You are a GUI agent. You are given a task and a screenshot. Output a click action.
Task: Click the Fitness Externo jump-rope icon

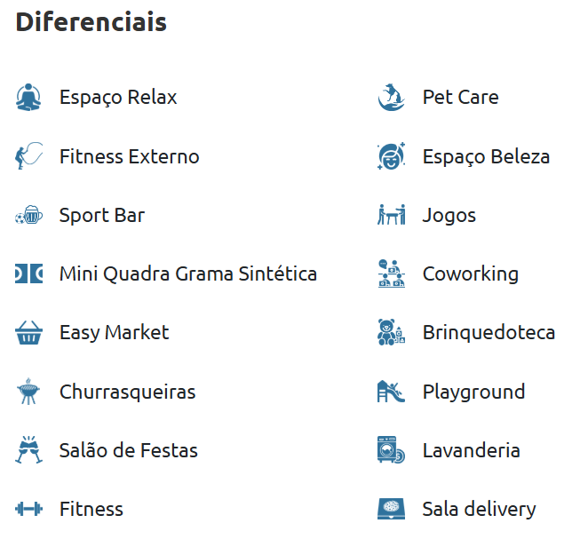28,156
